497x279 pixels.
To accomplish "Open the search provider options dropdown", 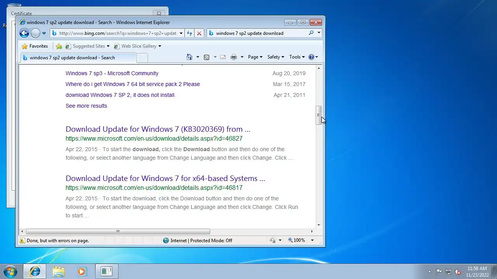I will tap(319, 33).
